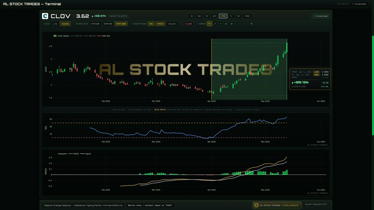374x210 pixels.
Task: Click the 10:30:19 clock
Action: click(x=343, y=4)
